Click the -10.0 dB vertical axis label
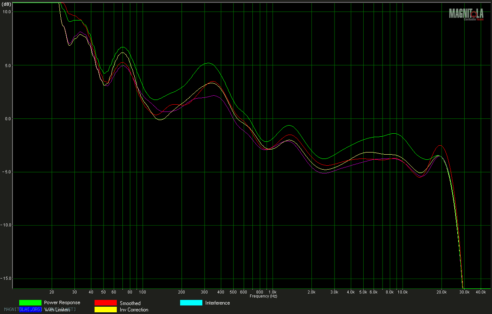The height and width of the screenshot is (314, 492). [x=6, y=225]
